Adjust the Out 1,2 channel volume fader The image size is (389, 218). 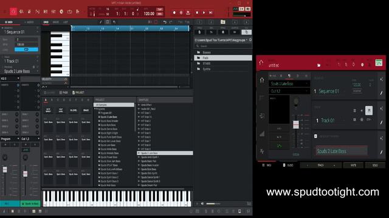pyautogui.click(x=25, y=174)
